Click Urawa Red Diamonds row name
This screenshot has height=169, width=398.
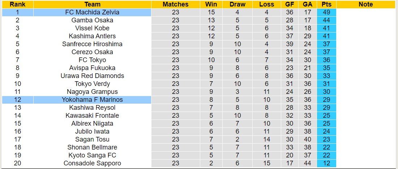pos(92,76)
